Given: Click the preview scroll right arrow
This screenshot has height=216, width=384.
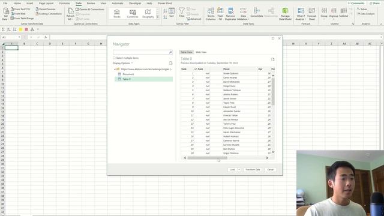Looking at the screenshot, I should pos(267,158).
